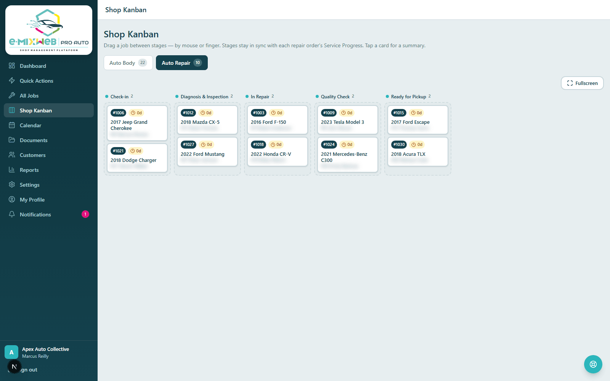Screen dimensions: 610x381
Task: Open Dashboard from the sidebar menu
Action: coord(49,66)
